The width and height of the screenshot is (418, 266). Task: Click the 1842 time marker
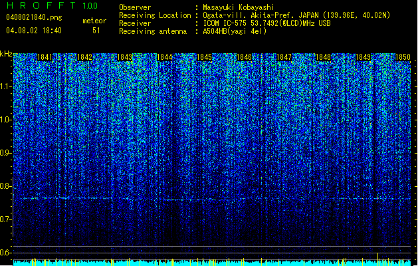click(84, 57)
